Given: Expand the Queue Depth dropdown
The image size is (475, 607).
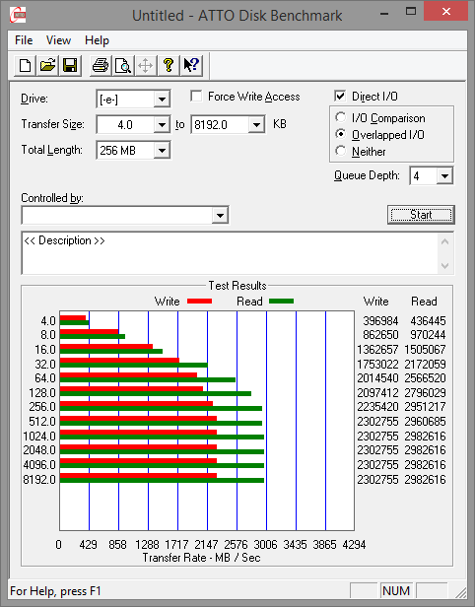Looking at the screenshot, I should [x=444, y=176].
